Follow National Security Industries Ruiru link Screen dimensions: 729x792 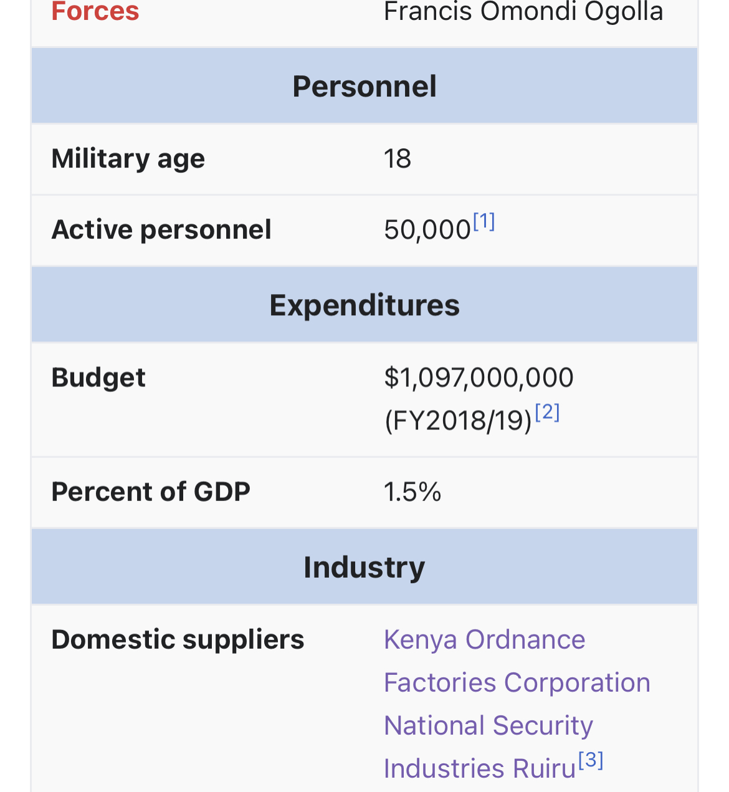[488, 747]
